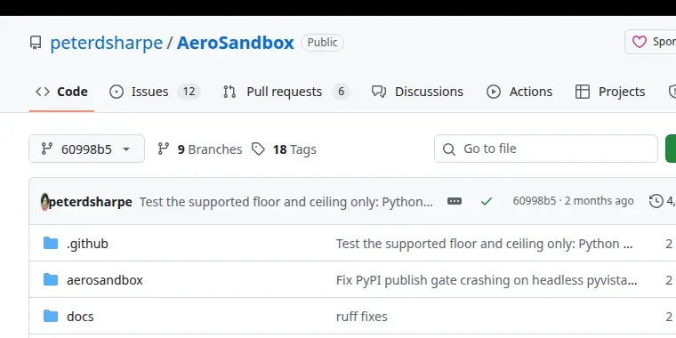Open the aerosandbox folder
676x338 pixels.
(x=105, y=280)
